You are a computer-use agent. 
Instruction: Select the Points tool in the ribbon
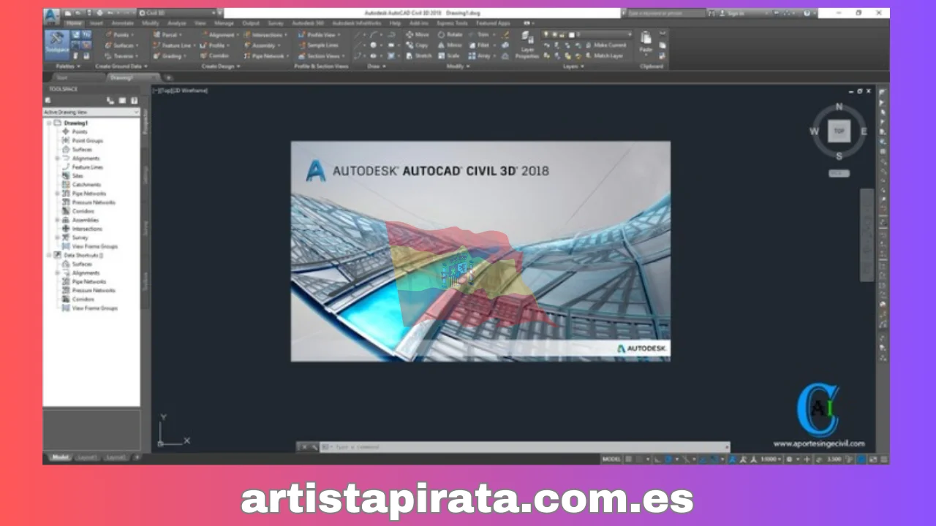point(121,35)
